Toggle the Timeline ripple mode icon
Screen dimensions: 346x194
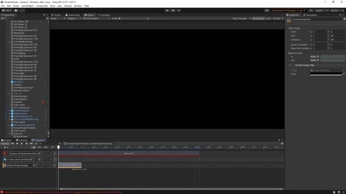coord(39,147)
